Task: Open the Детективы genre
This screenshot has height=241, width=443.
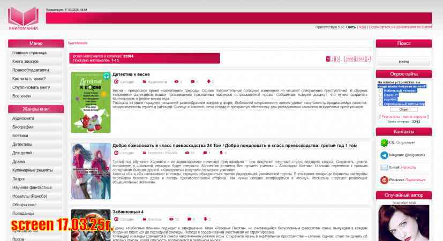Action: click(x=22, y=144)
